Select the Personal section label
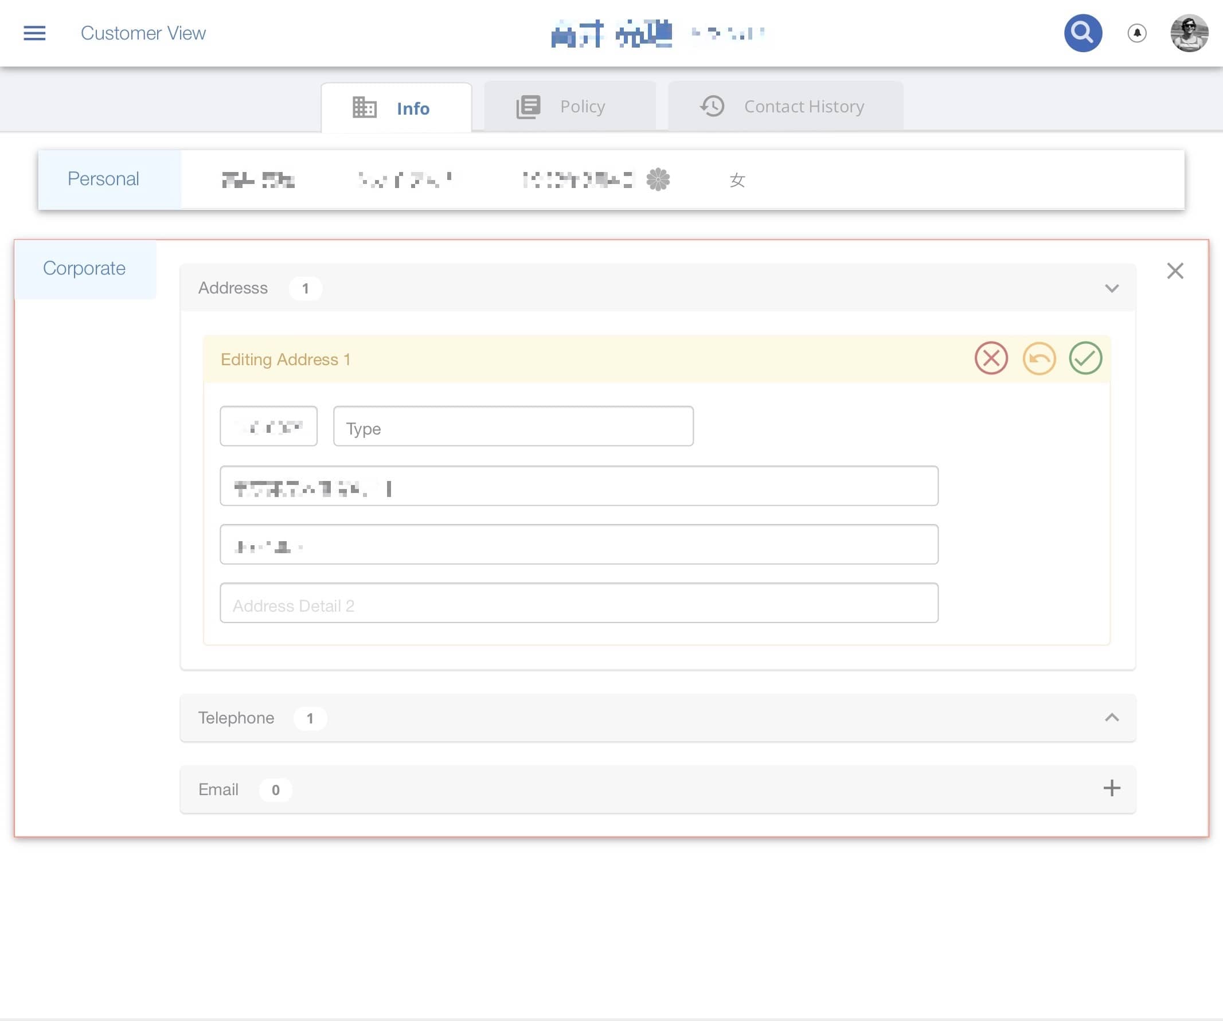 (x=104, y=179)
